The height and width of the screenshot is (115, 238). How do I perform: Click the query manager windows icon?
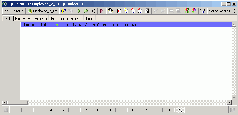tap(111, 11)
